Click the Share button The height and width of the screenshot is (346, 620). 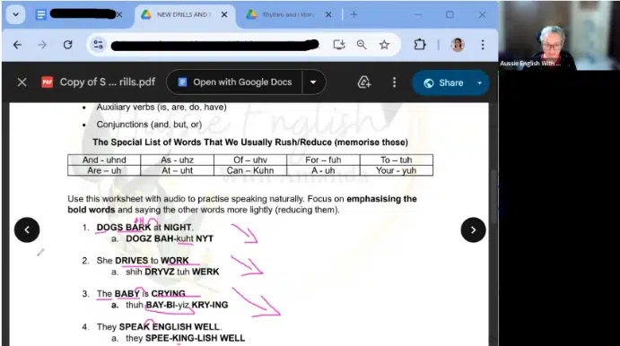(442, 82)
